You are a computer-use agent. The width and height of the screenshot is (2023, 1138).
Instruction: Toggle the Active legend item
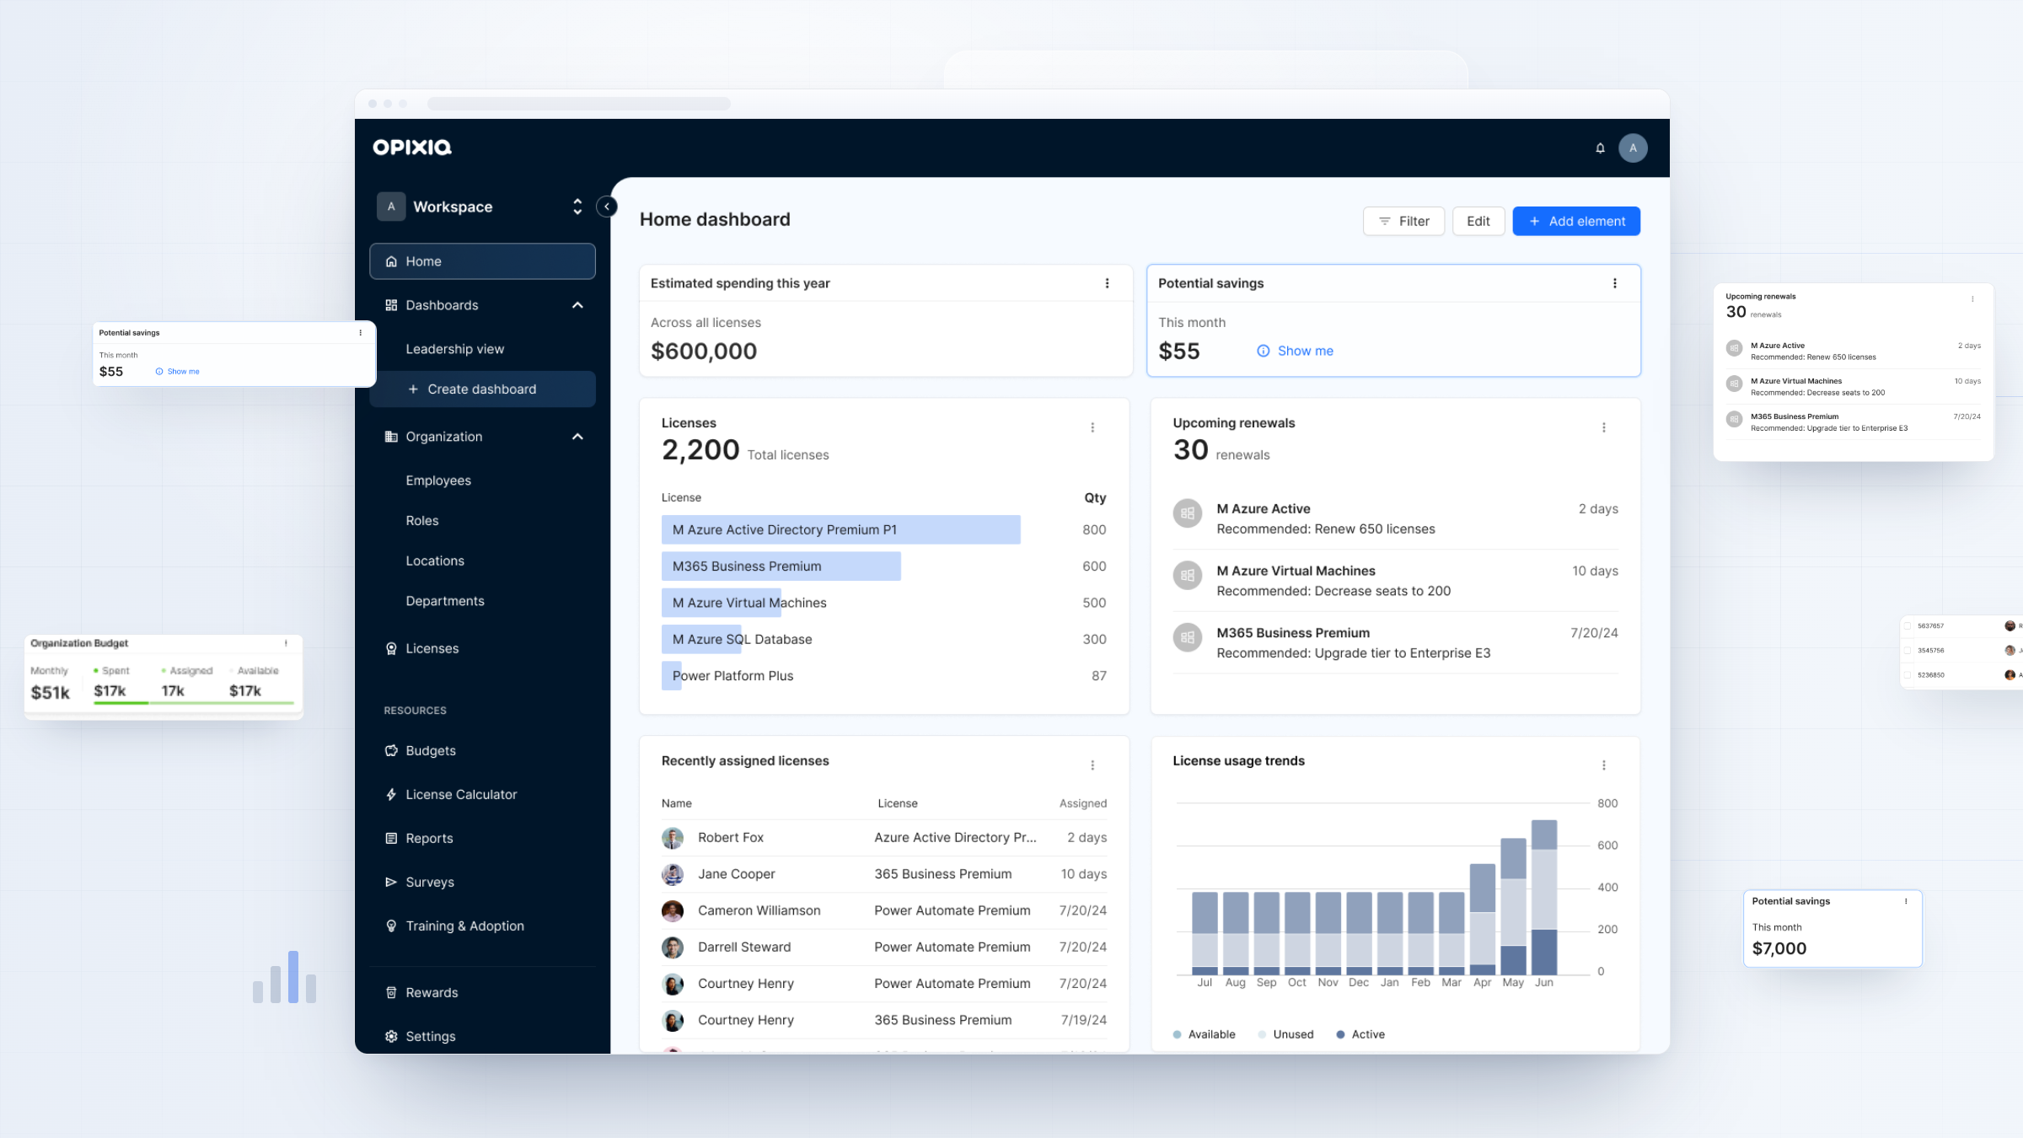pyautogui.click(x=1360, y=1034)
